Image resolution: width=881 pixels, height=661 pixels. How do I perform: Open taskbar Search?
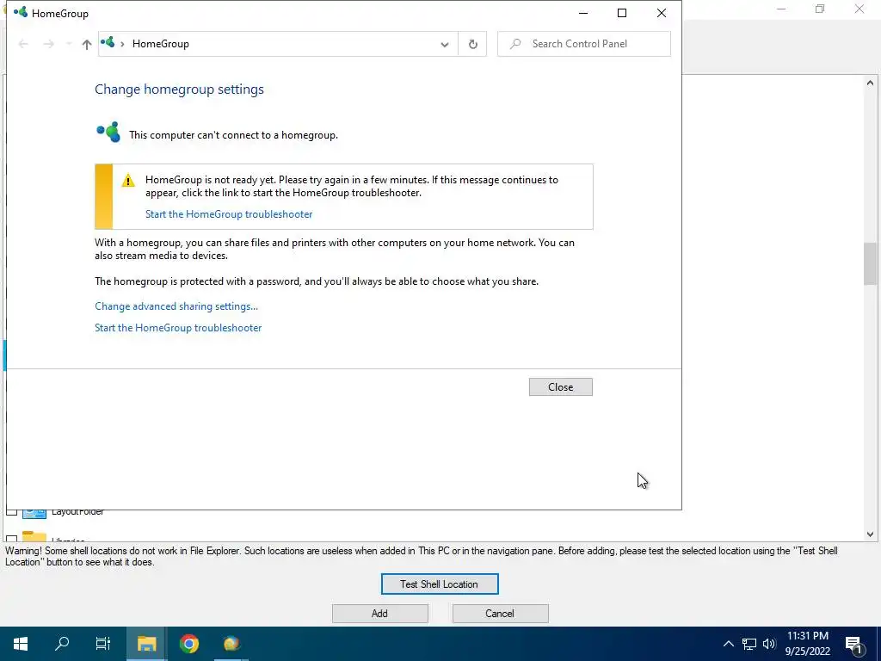62,644
